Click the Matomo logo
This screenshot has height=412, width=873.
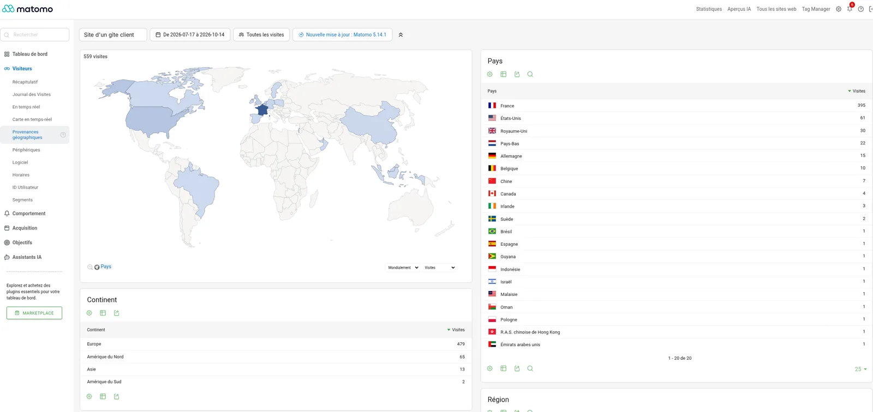27,9
